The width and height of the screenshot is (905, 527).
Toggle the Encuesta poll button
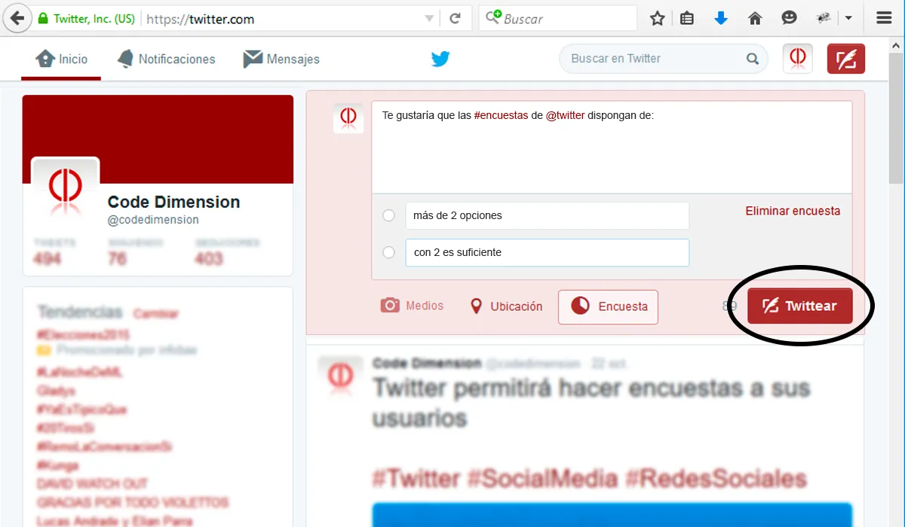tap(608, 306)
